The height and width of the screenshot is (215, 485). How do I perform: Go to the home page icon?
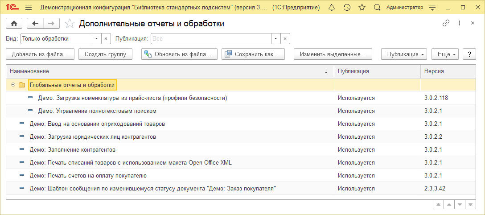tap(14, 24)
